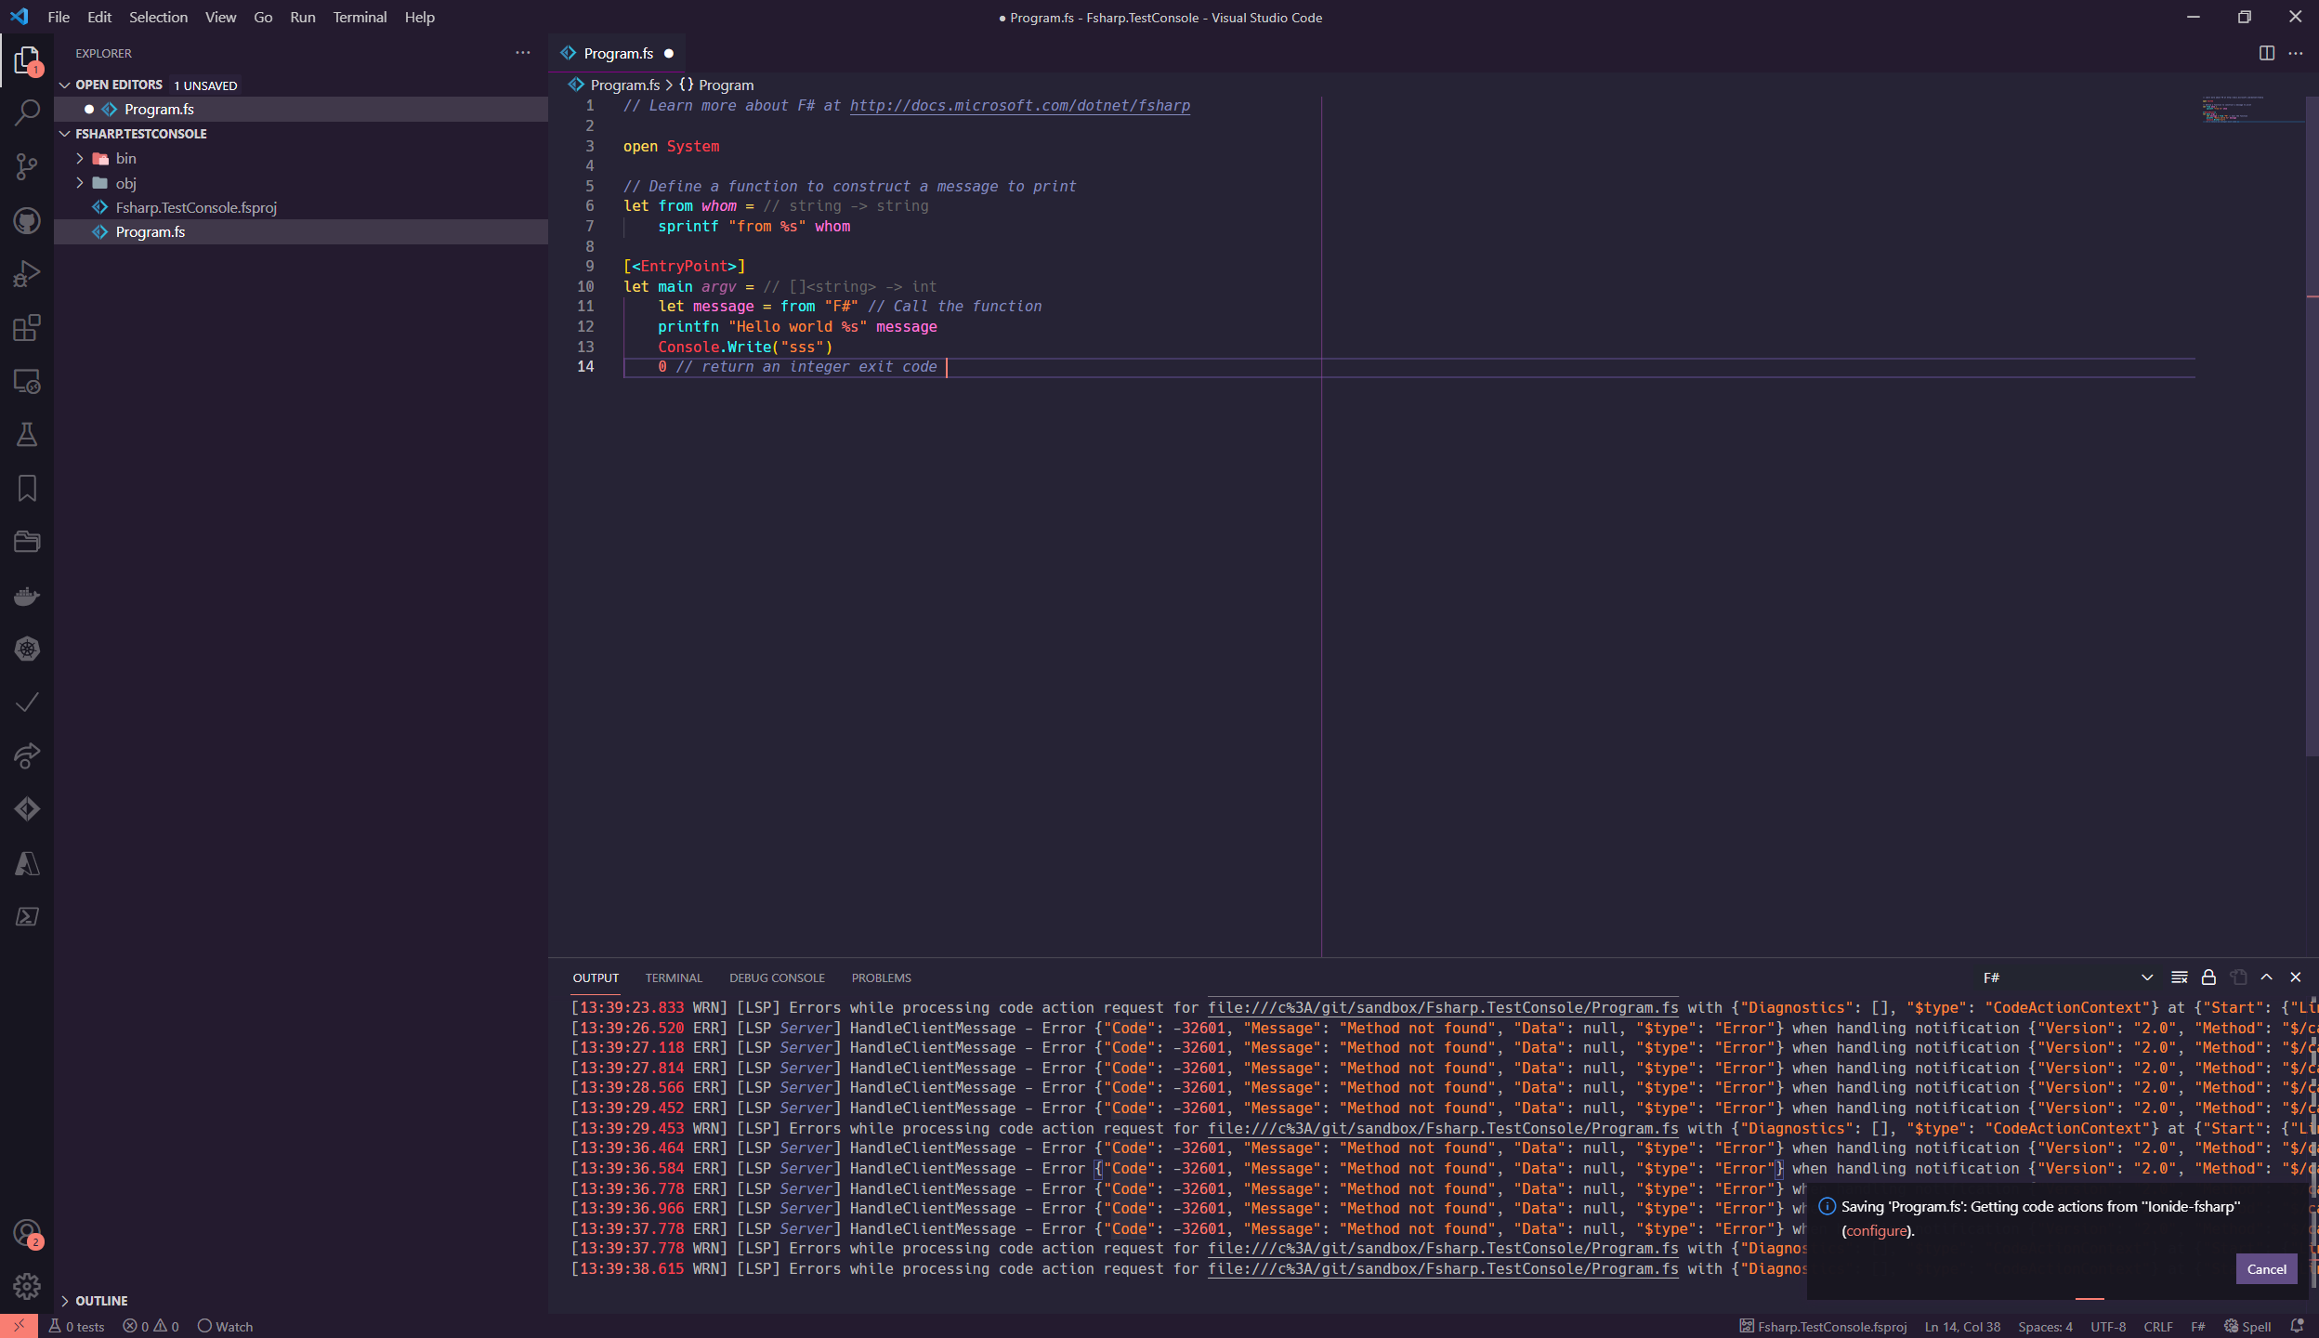Change line ending from CRLF in status bar
Screen dimensions: 2319x1338
tap(2157, 1326)
